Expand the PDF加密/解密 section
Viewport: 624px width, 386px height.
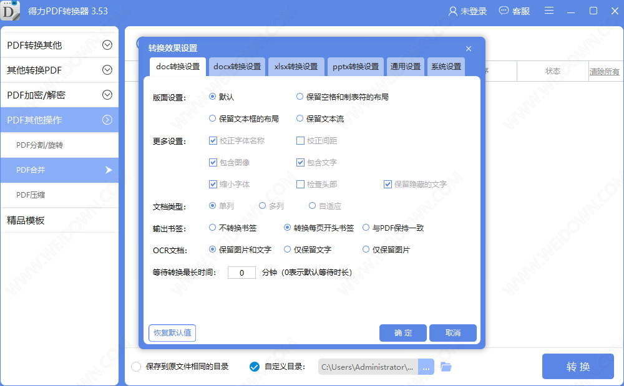pyautogui.click(x=59, y=95)
